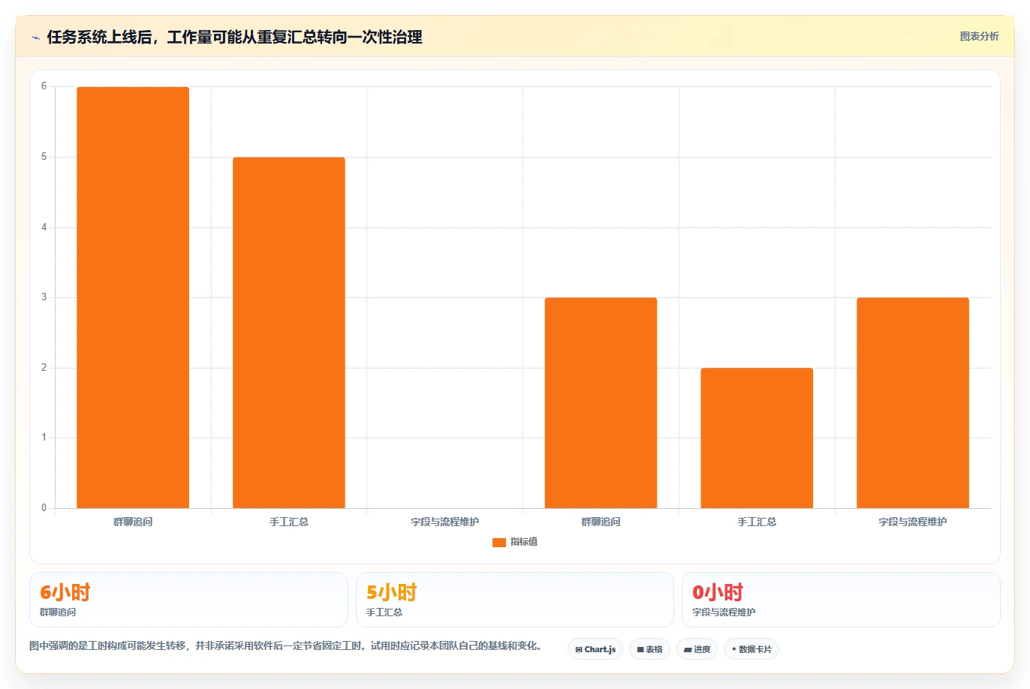Click the card title 任务系统上线后，工作量可能从重复汇总转向一次性治理
The height and width of the screenshot is (689, 1030).
234,37
